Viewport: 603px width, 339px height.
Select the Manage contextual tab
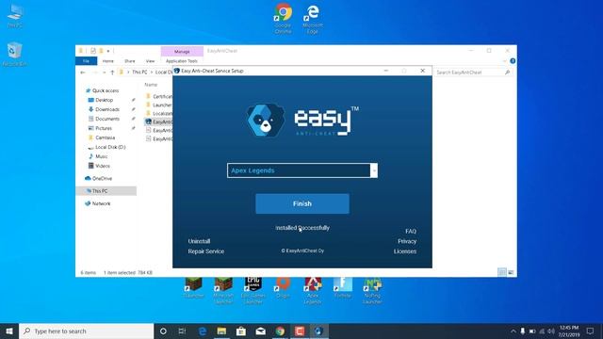click(x=182, y=52)
